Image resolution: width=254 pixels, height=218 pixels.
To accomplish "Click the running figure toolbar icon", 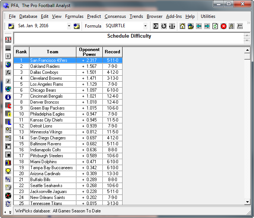I will (x=232, y=26).
